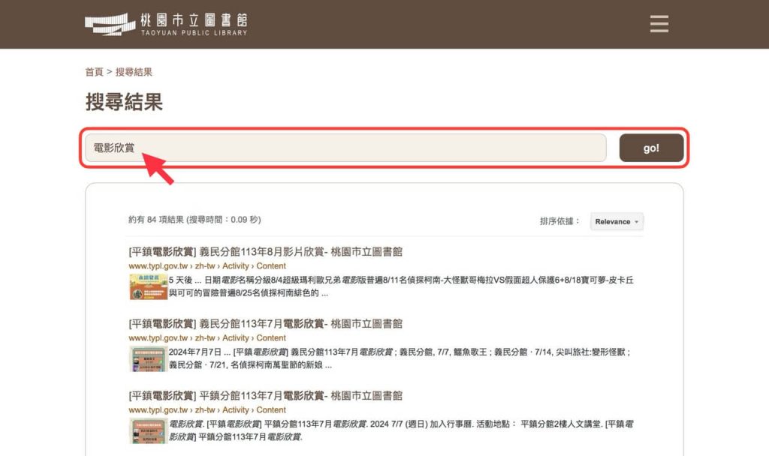Focus the search field containing 電影欣賞
Image resolution: width=769 pixels, height=456 pixels.
click(x=345, y=148)
